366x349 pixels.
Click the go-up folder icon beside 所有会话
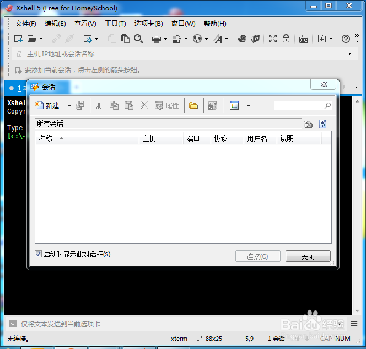(x=308, y=124)
